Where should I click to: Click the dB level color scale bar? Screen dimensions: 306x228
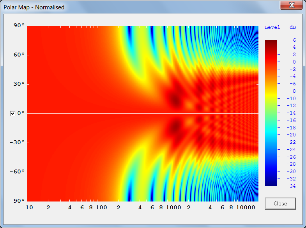271,113
